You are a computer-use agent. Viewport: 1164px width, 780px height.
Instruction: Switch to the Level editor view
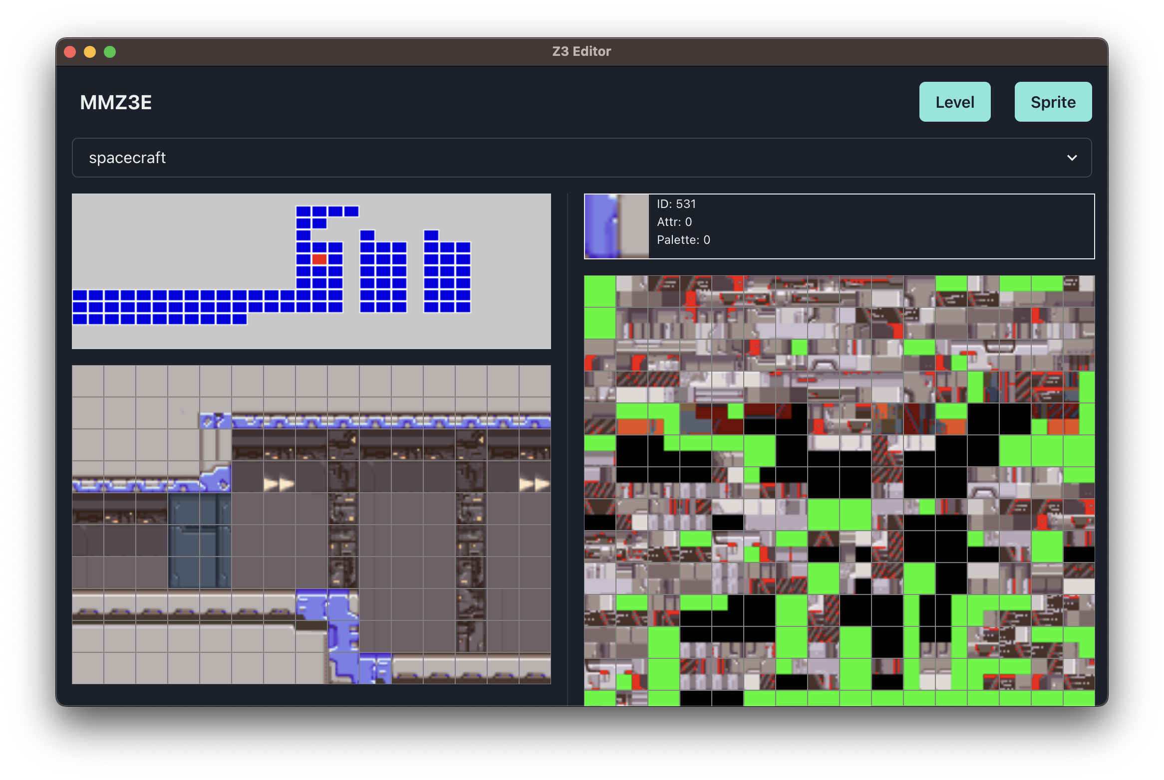click(x=954, y=102)
